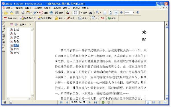Screen dimensions: 171x107
Task: Click the Attach file paperclip icon
Action: point(35,13)
